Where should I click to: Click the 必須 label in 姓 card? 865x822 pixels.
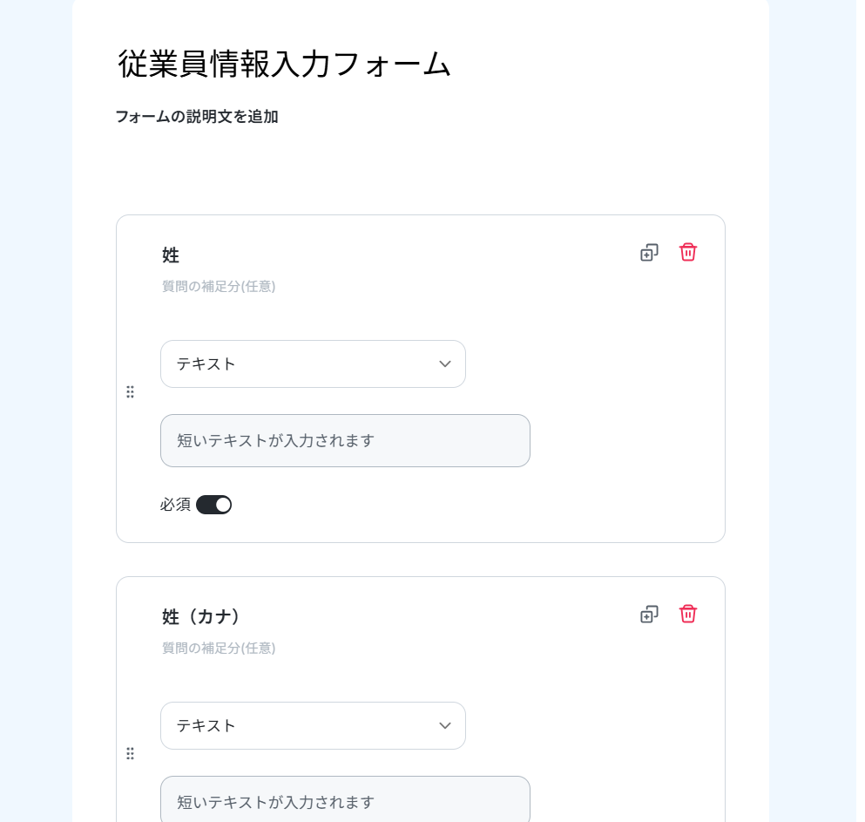(175, 505)
